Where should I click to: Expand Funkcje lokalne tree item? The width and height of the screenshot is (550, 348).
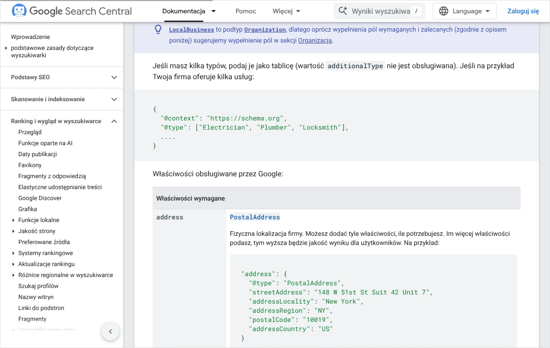tap(14, 220)
